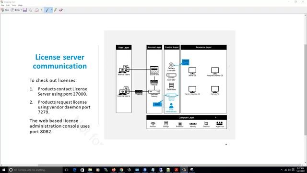
Task: Click the 'Control Layer' diagram header
Action: pos(172,47)
